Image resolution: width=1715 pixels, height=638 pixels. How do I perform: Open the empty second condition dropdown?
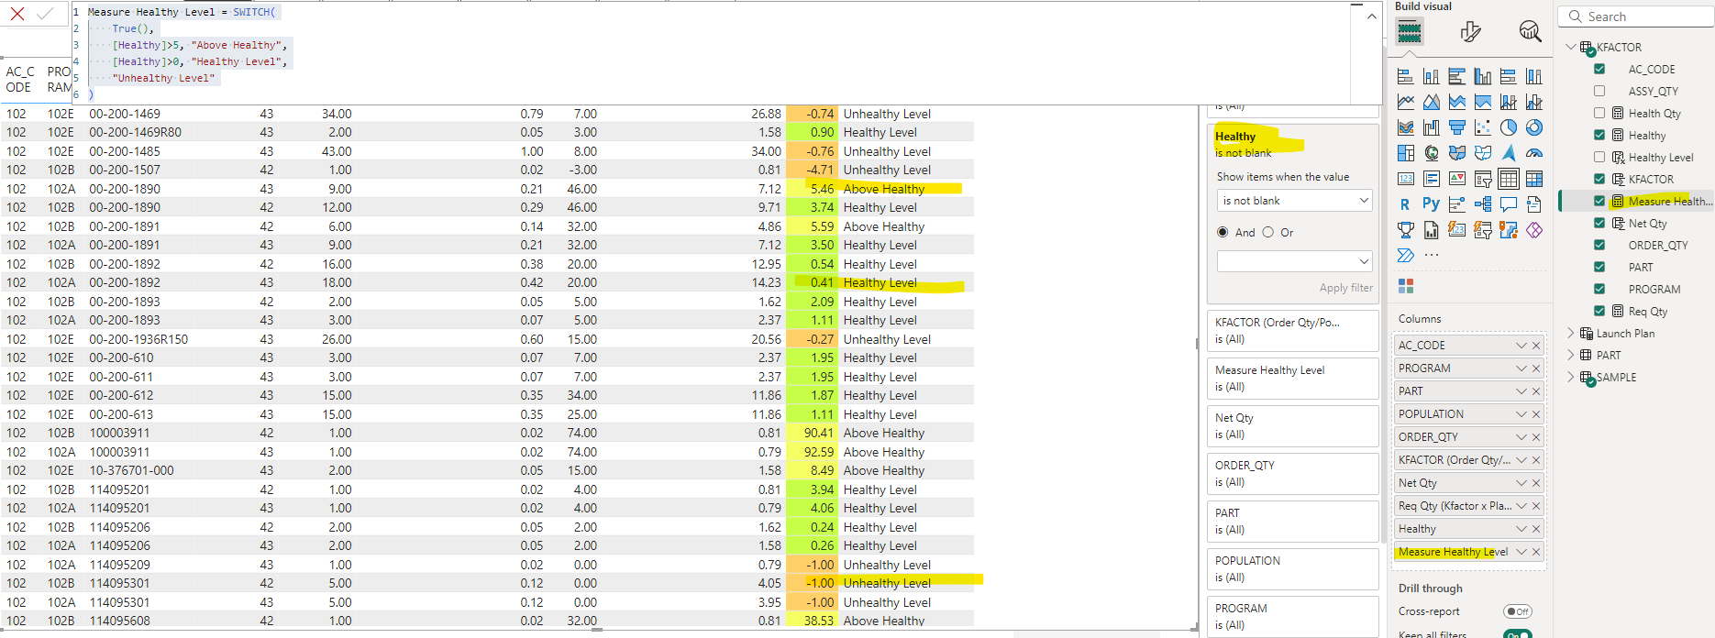(1295, 261)
